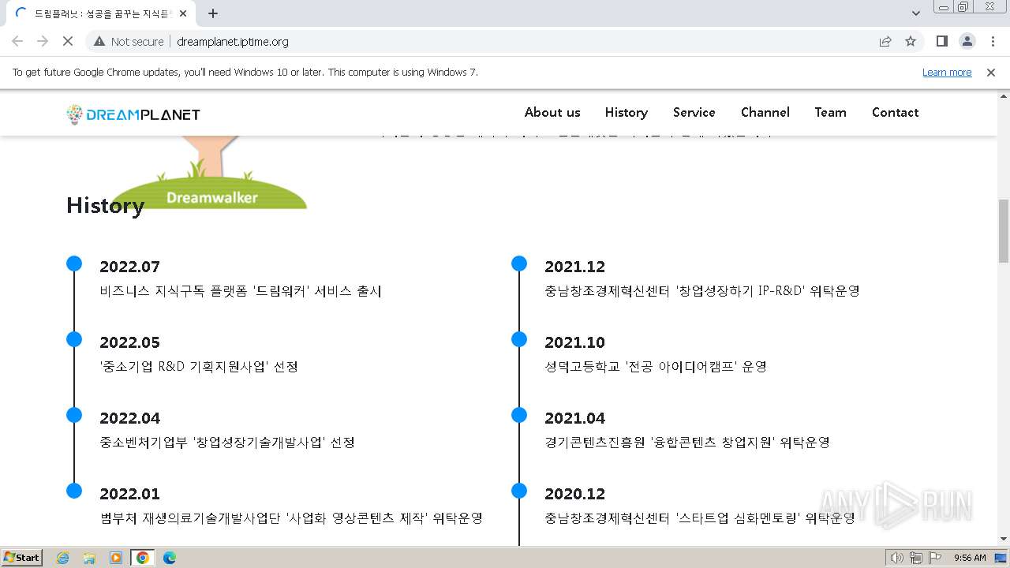
Task: Select the 'R&D 기획지원사업' entry text
Action: (x=199, y=366)
